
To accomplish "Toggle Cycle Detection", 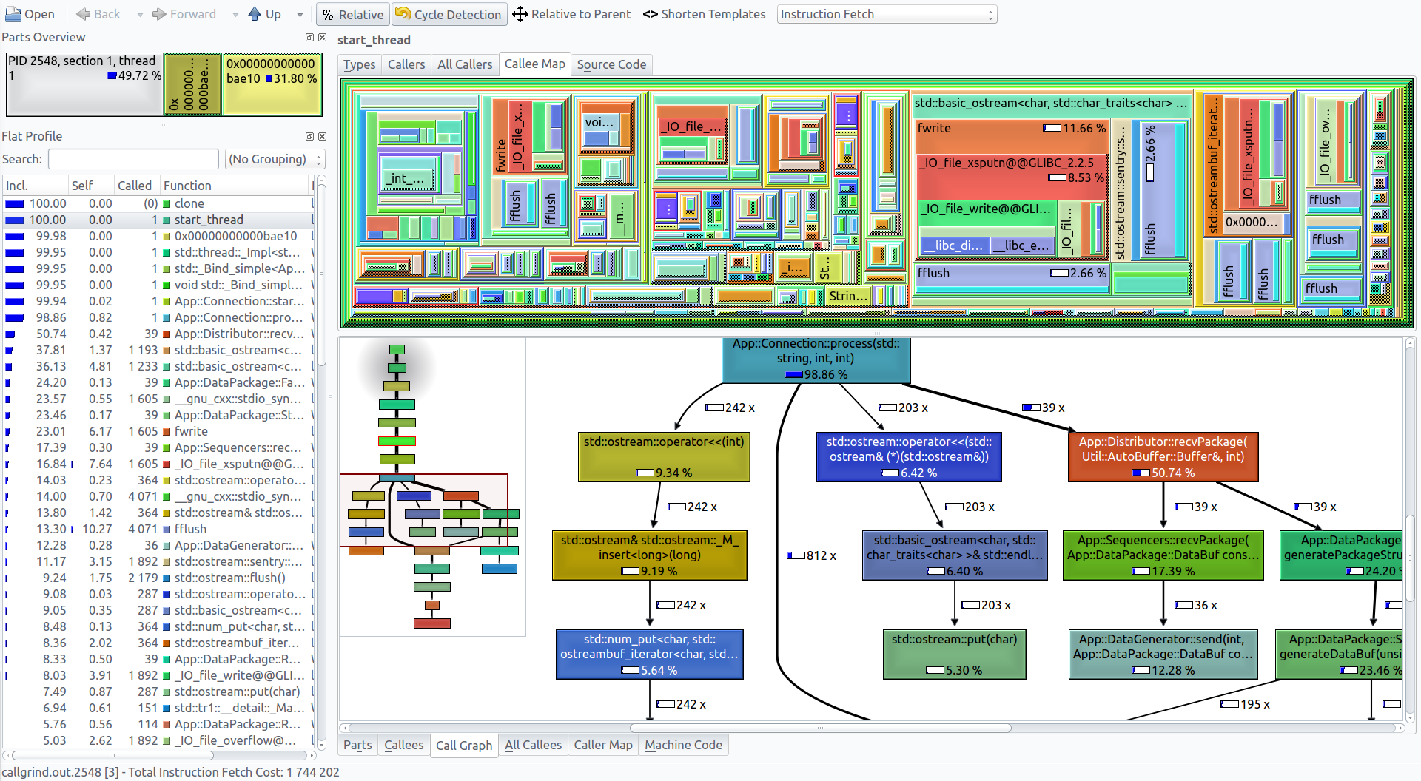I will [449, 14].
